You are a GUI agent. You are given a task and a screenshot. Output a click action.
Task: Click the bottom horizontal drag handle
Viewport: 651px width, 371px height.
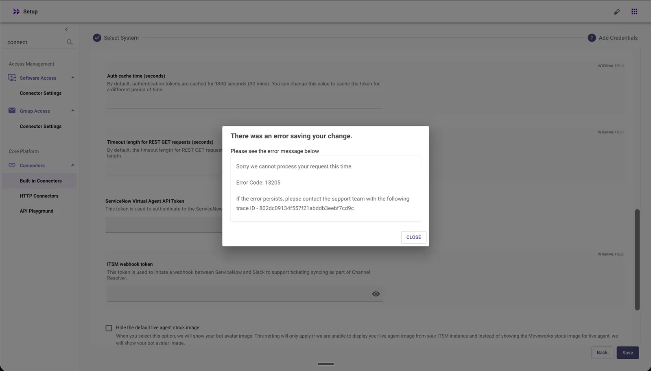click(x=325, y=364)
